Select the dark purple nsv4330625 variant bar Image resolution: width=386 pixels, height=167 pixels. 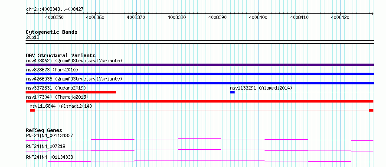click(x=200, y=65)
